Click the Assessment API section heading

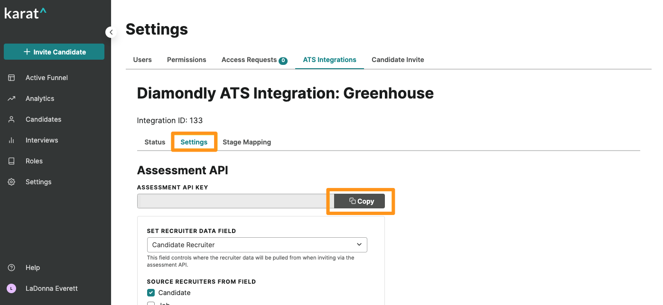coord(183,170)
